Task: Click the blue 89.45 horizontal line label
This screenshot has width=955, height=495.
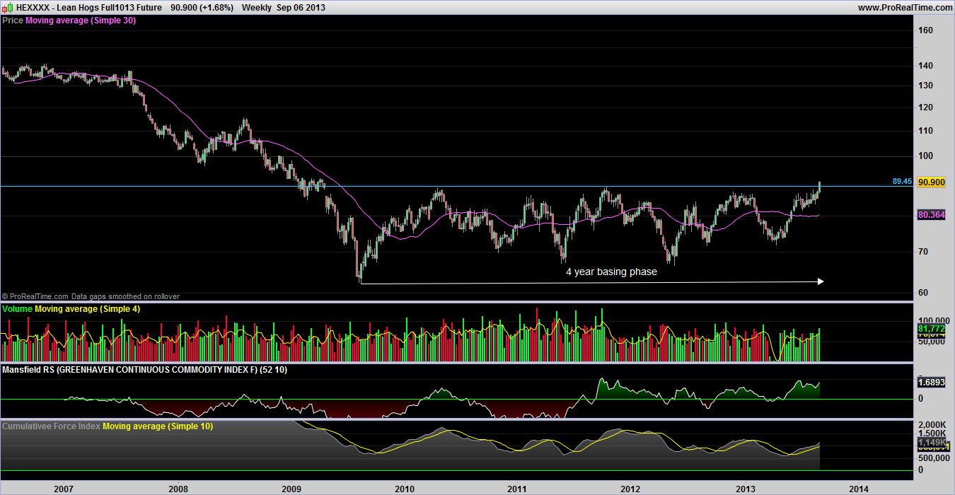Action: tap(901, 182)
